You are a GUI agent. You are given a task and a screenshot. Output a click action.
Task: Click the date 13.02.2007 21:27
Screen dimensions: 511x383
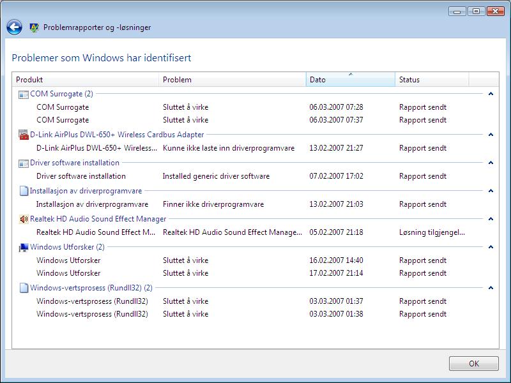tap(336, 148)
